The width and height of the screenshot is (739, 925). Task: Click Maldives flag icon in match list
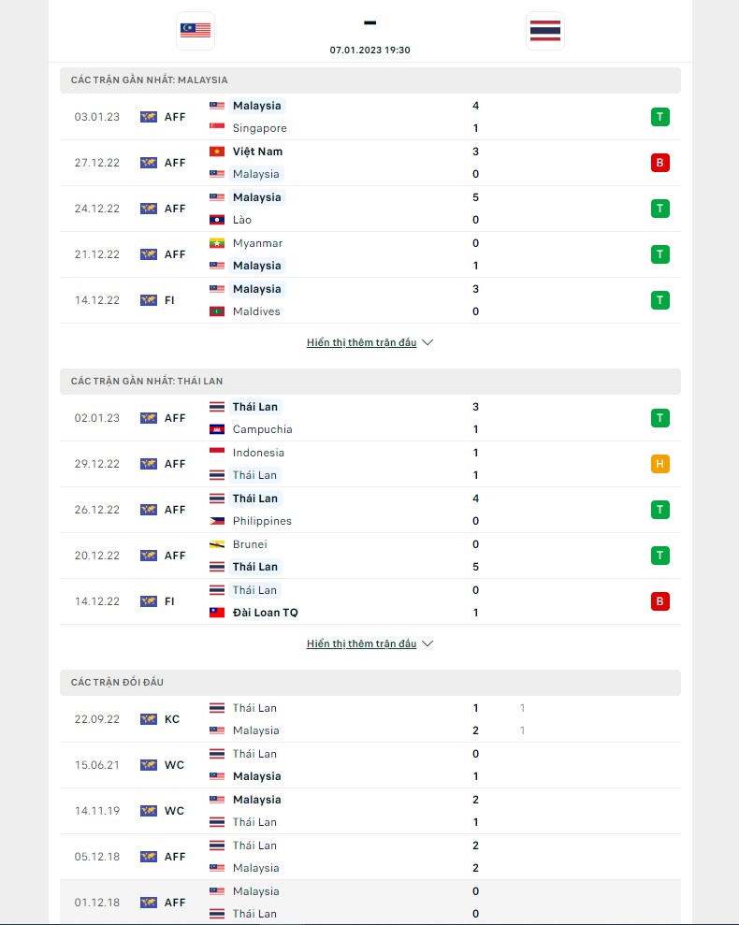(x=217, y=311)
